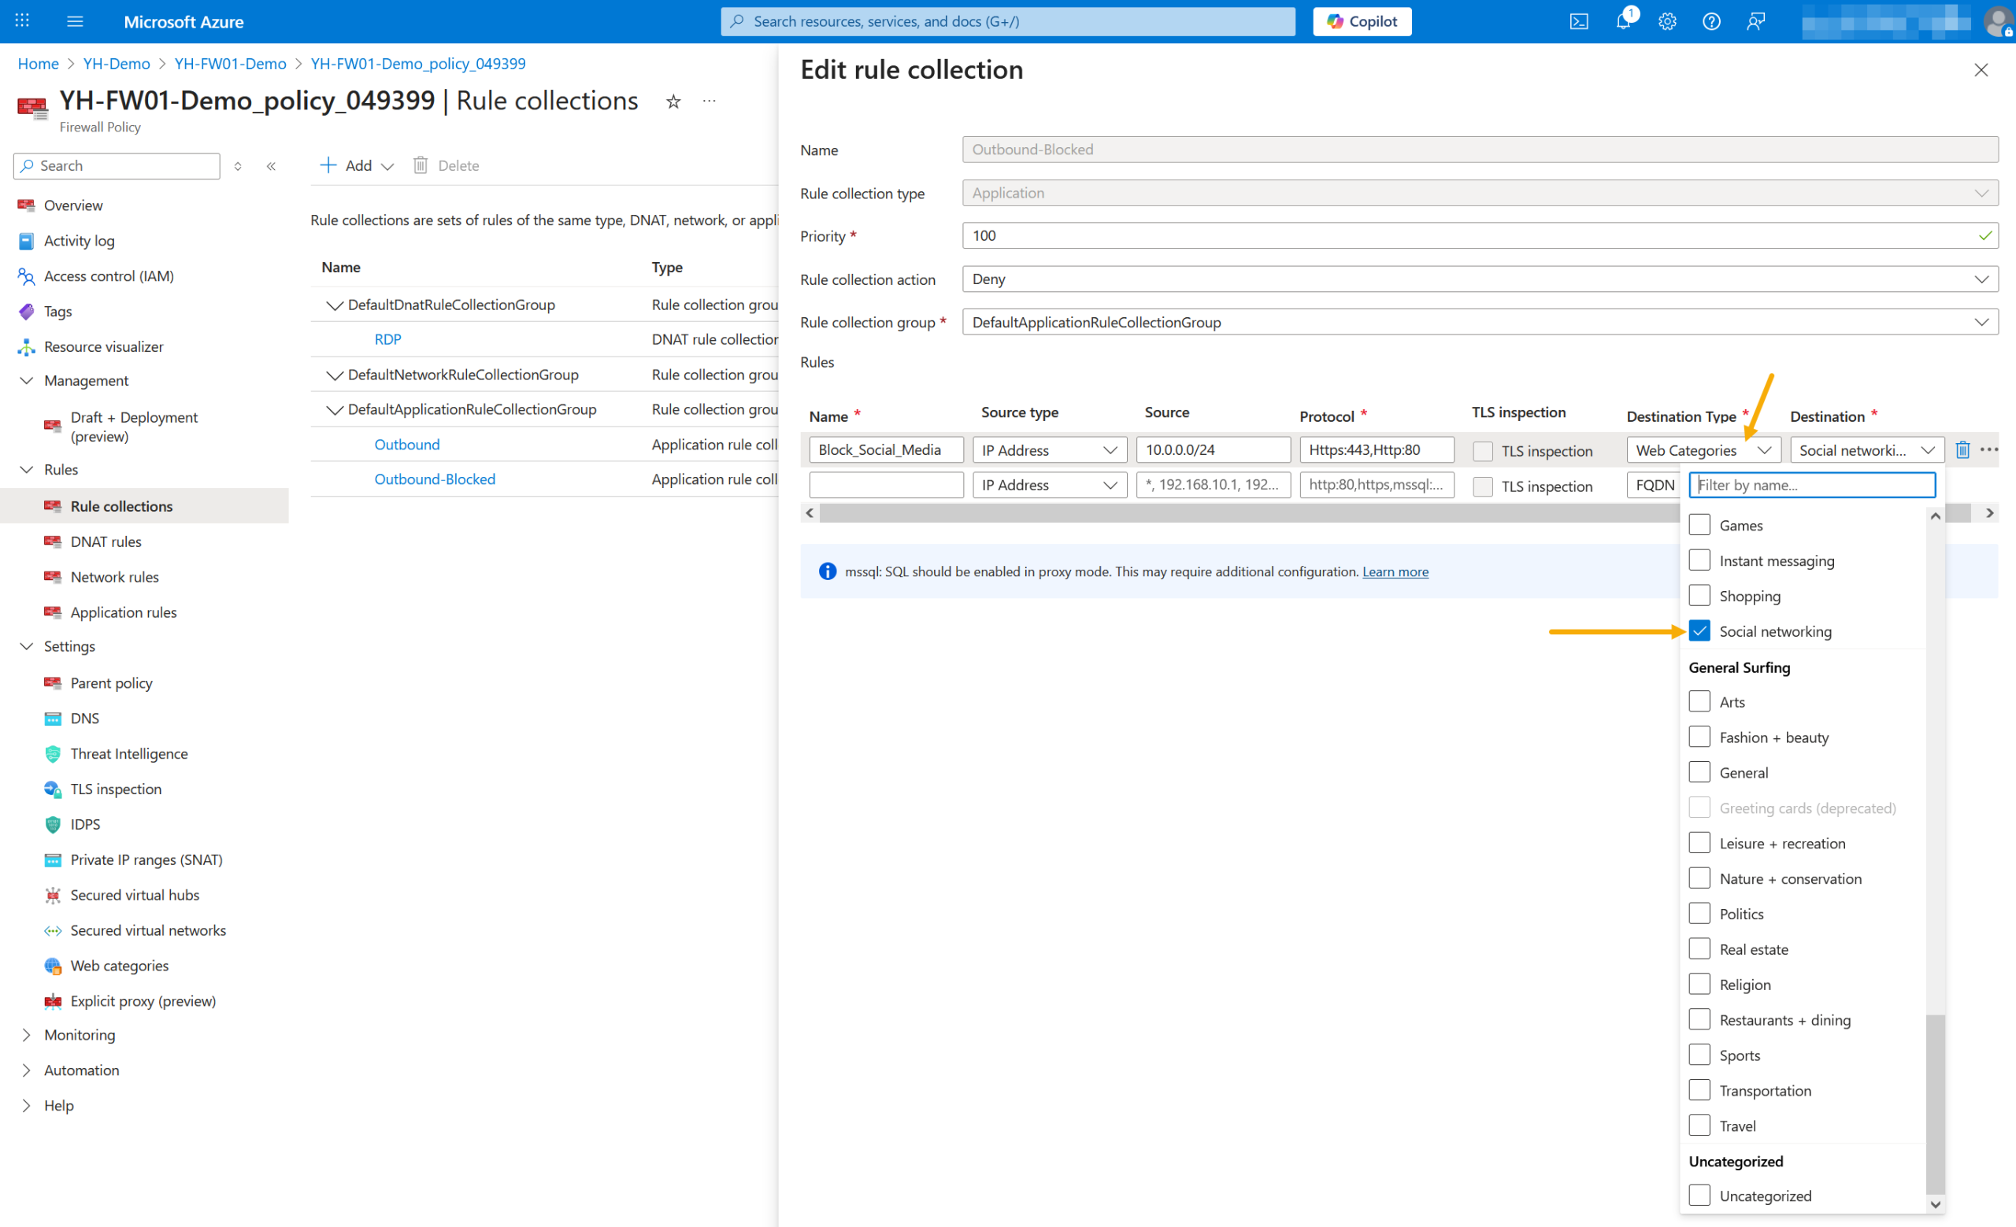Favorite this policy with the star icon
The width and height of the screenshot is (2016, 1227).
click(673, 102)
